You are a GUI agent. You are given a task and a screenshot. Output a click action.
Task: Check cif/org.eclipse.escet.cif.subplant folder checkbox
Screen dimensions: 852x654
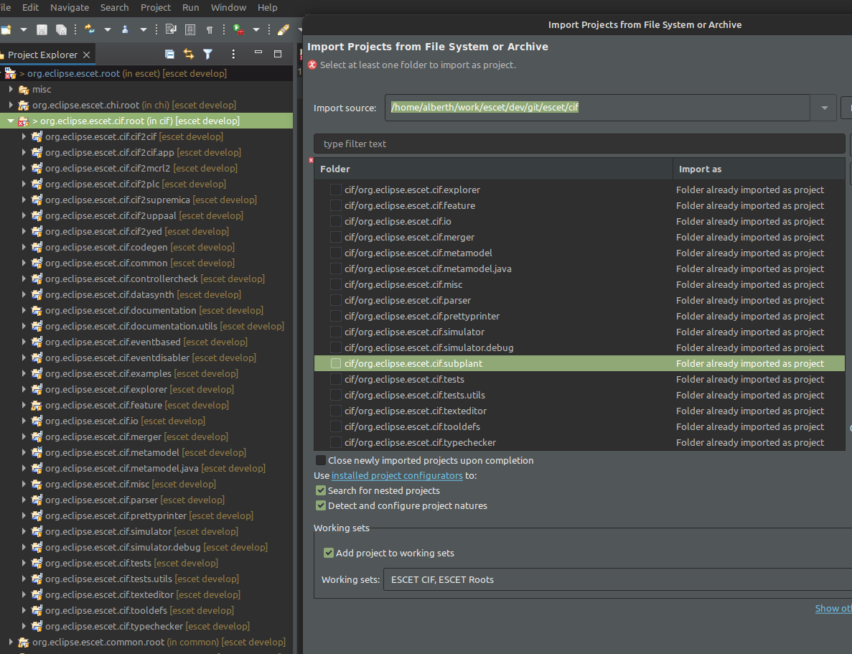(336, 363)
